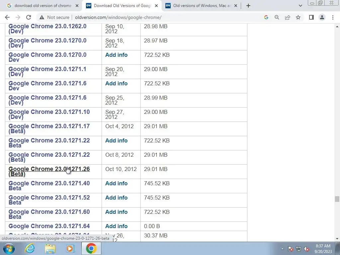This screenshot has height=255, width=340.
Task: Open the Chrome profile avatar menu
Action: 322,17
